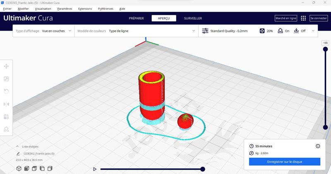The width and height of the screenshot is (331, 174).
Task: Open the Visualisation menu
Action: click(x=43, y=9)
